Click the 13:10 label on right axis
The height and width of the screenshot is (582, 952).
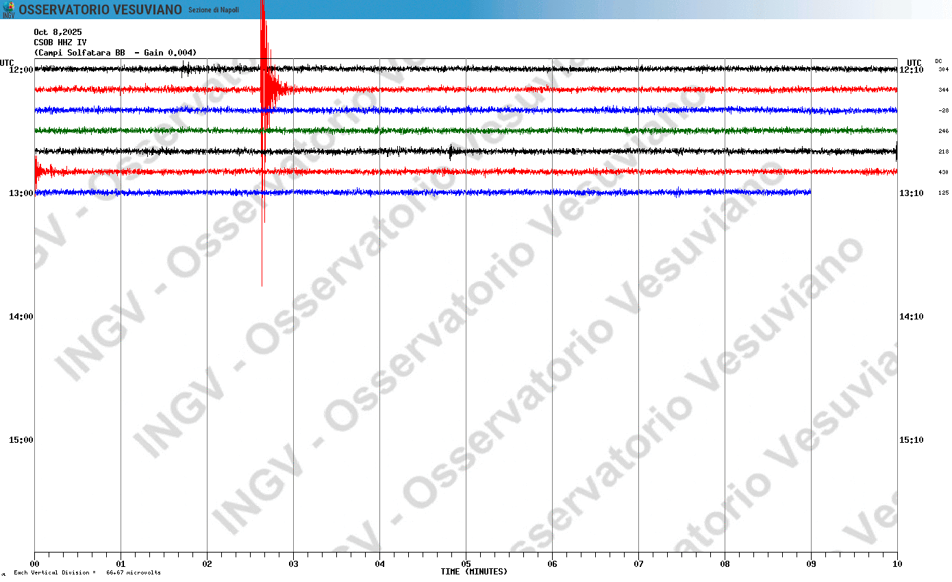pos(911,193)
